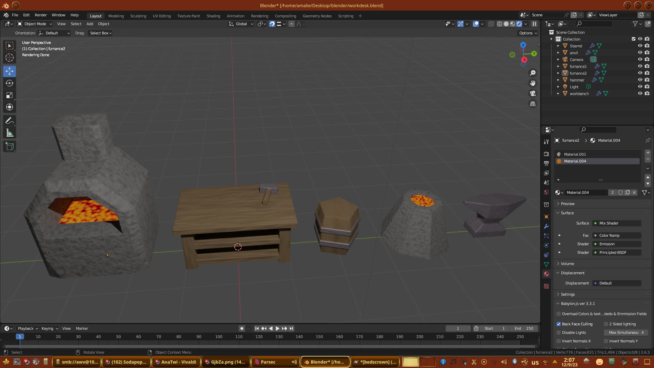Screen dimensions: 654x368
Task: Open the Object Mode dropdown
Action: pos(35,24)
